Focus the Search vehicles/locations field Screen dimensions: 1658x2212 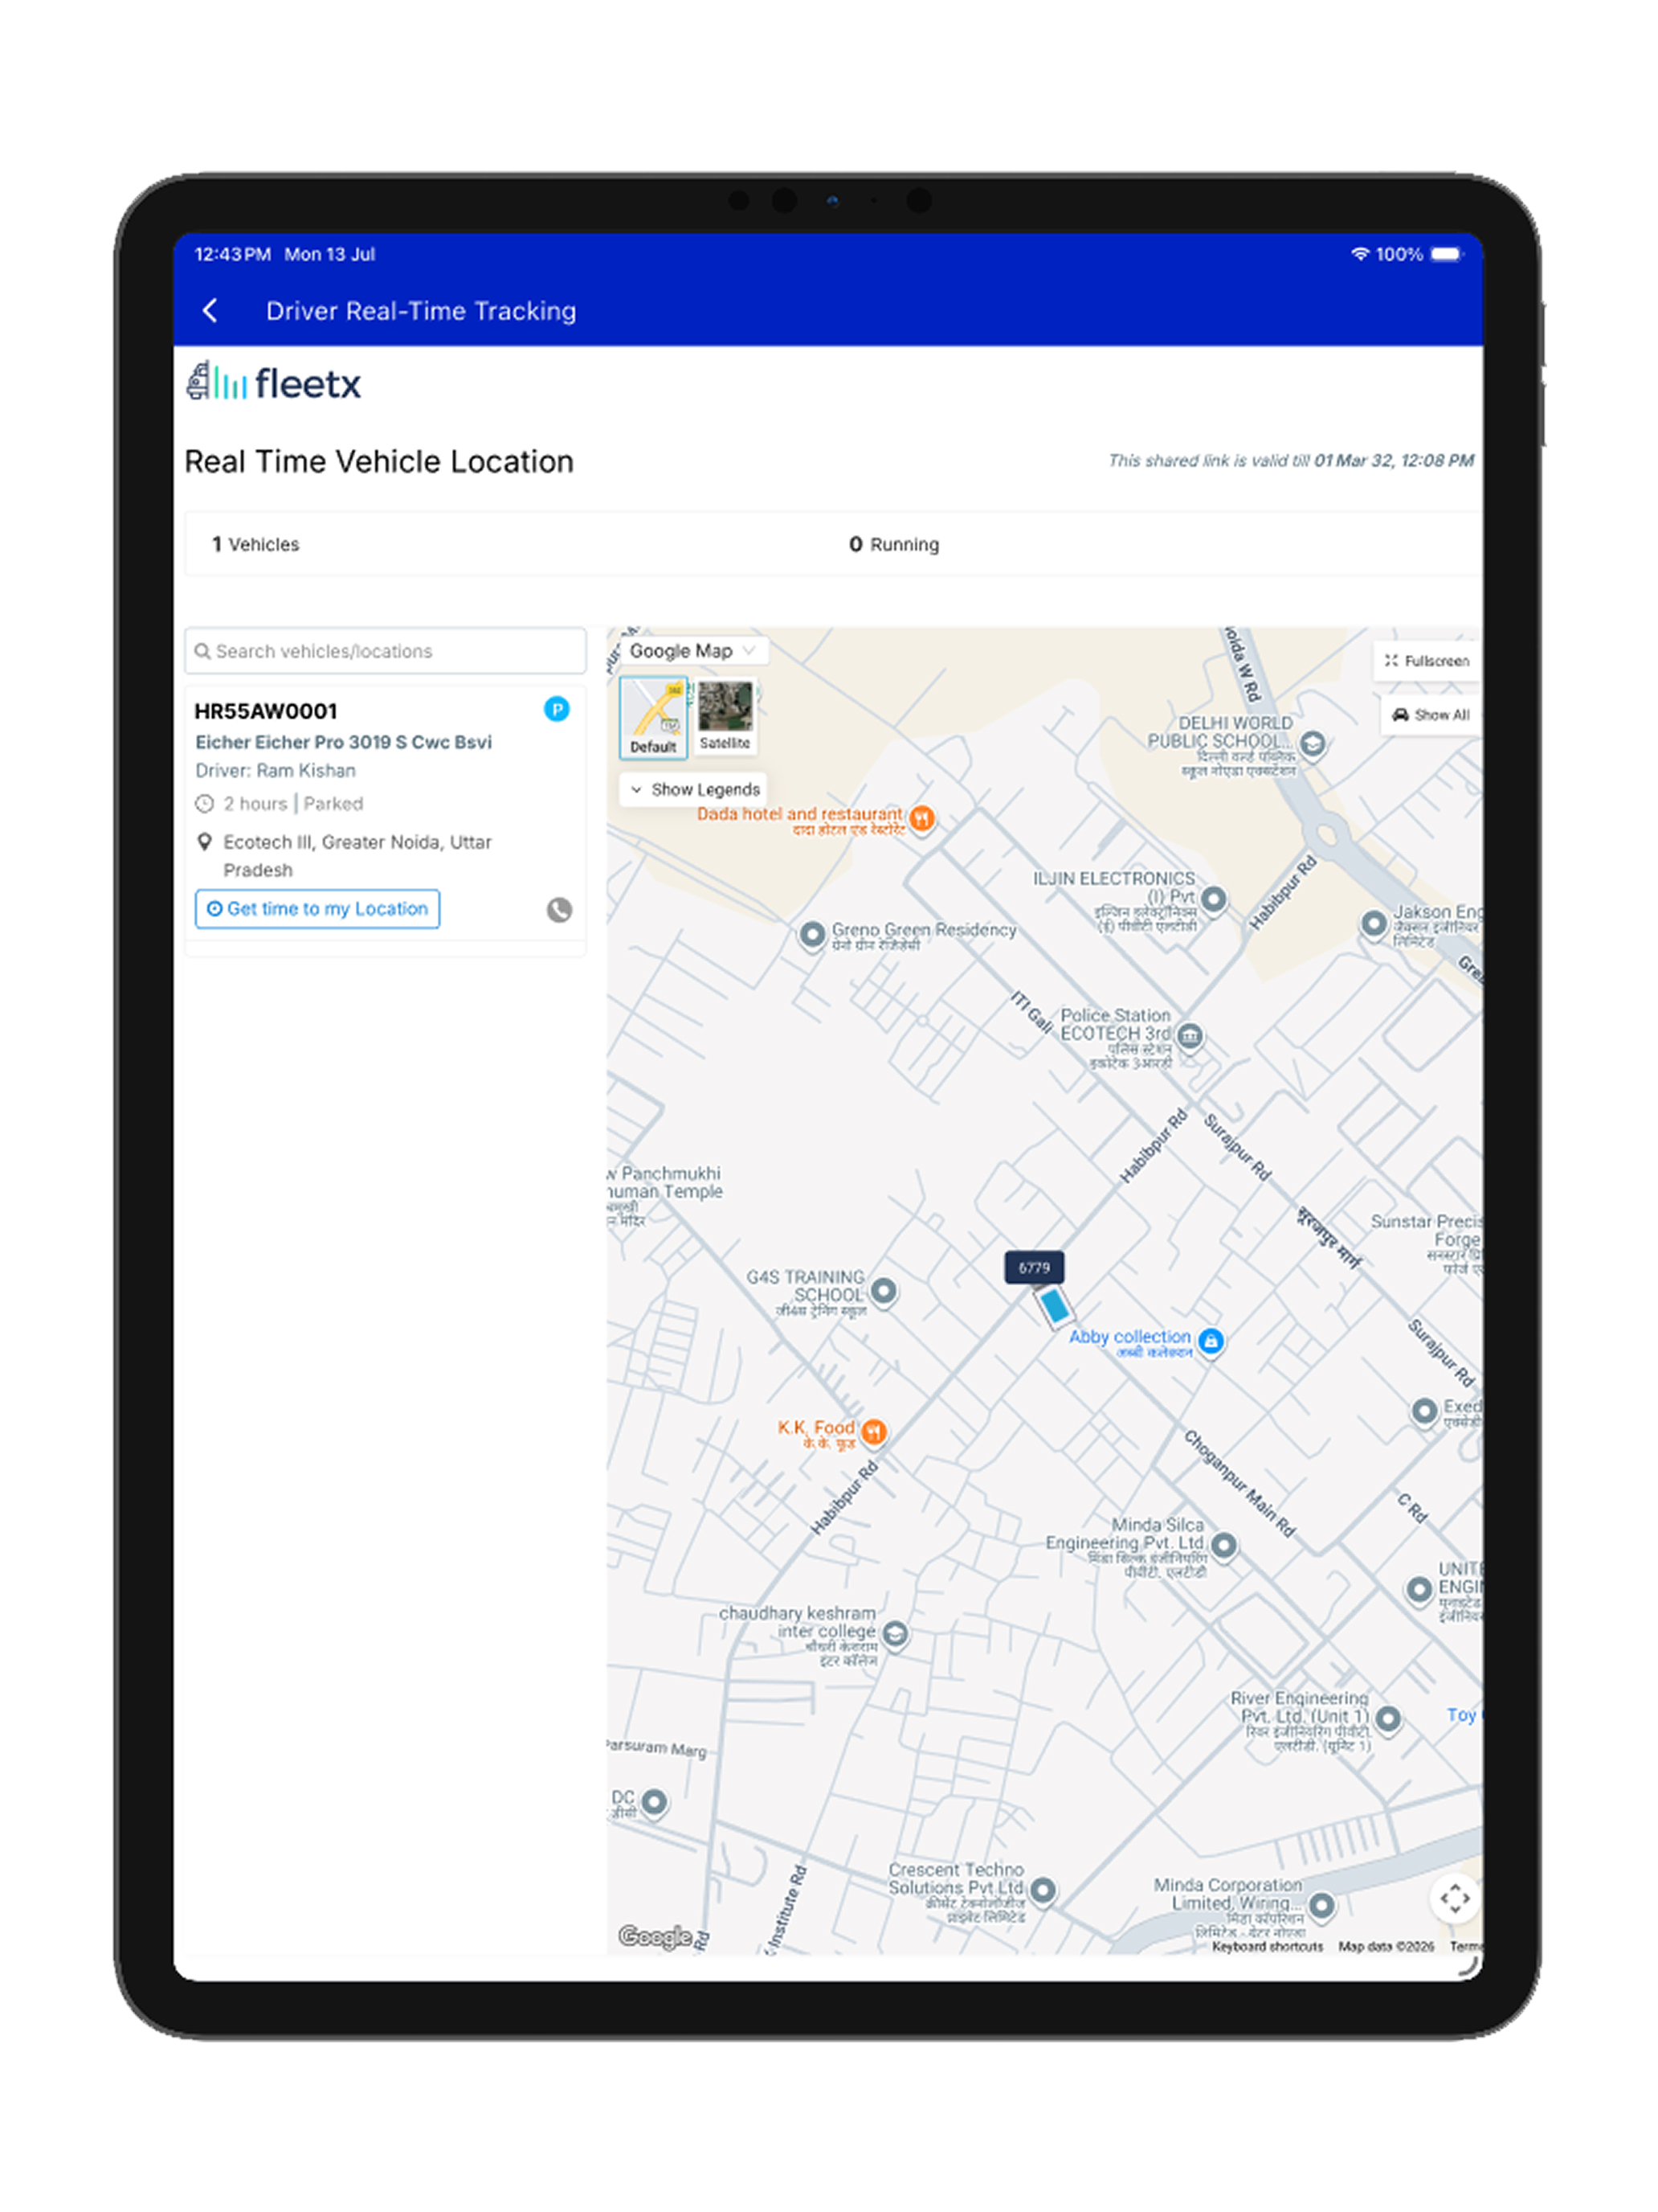tap(385, 651)
